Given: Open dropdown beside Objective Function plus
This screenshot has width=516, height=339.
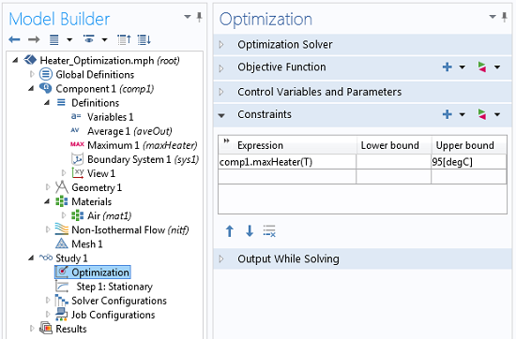Looking at the screenshot, I should coord(463,67).
